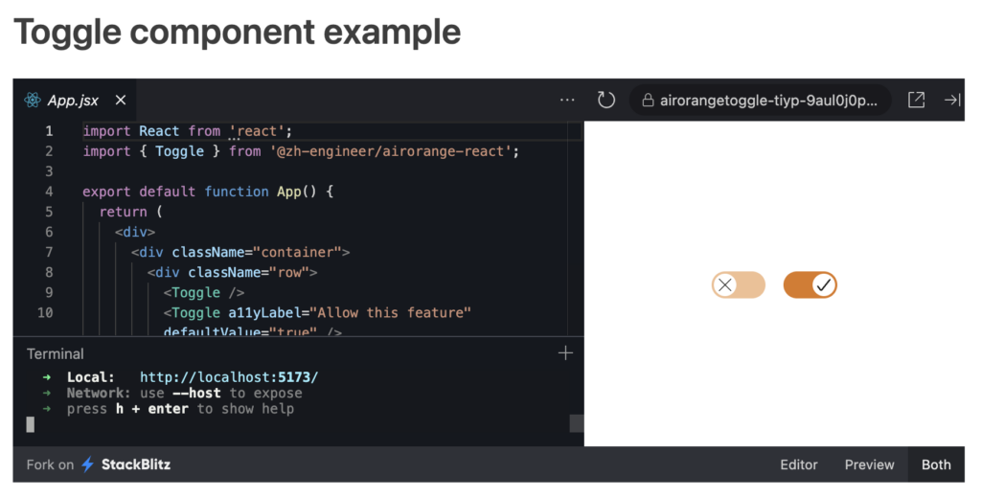Add a new terminal with the plus icon

565,353
